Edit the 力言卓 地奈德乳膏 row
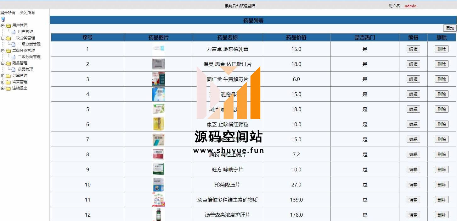Screen dimensions: 457x221 click(413, 49)
